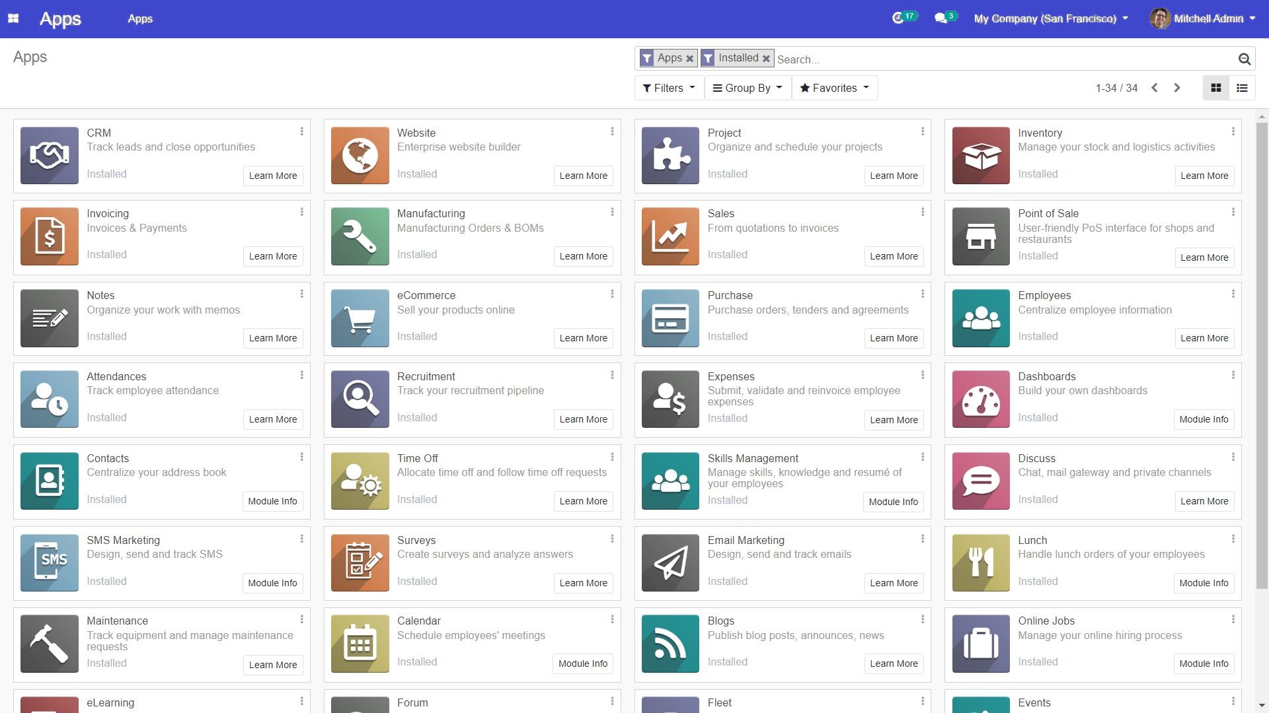Image resolution: width=1269 pixels, height=713 pixels.
Task: Click the CRM app icon
Action: (48, 155)
